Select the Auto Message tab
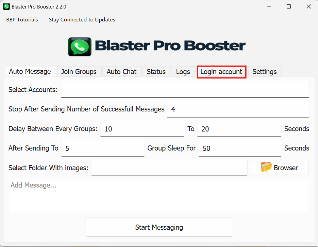The image size is (318, 247). pyautogui.click(x=30, y=71)
